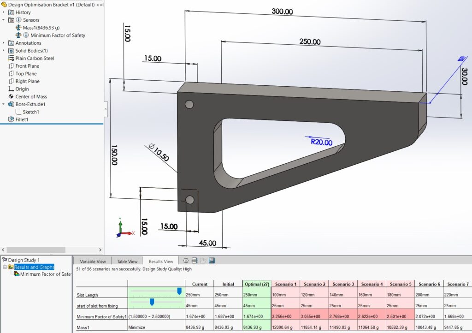Click the save icon in study toolbar
472x333 pixels.
[x=212, y=261]
